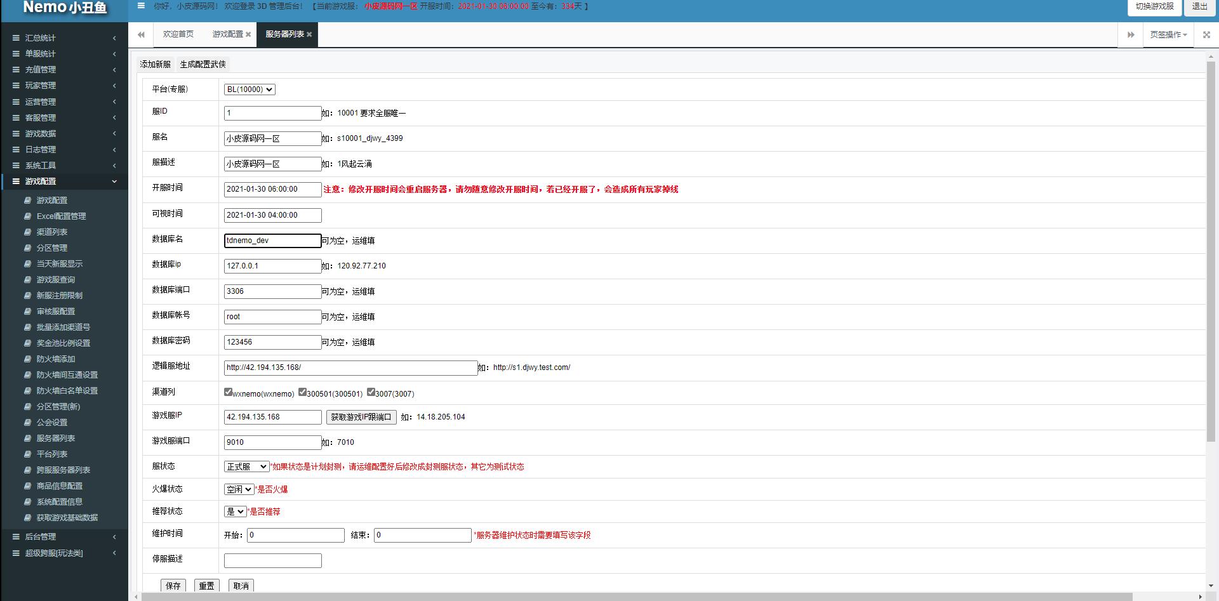Screen dimensions: 1219x601
Task: Uncheck the 300501 channel checkbox
Action: point(302,392)
